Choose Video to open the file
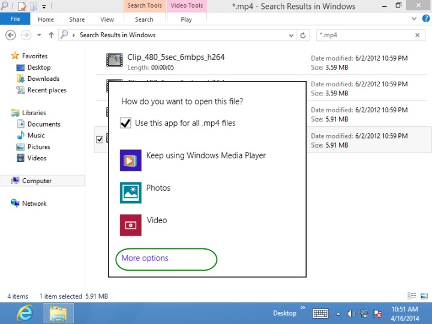 [x=157, y=220]
